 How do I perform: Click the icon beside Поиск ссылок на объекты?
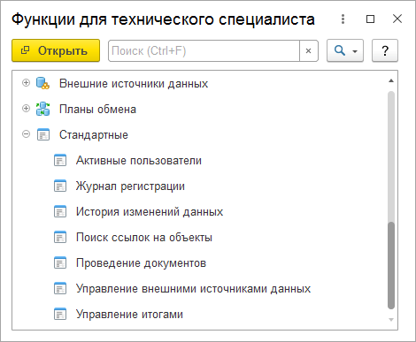click(x=60, y=237)
